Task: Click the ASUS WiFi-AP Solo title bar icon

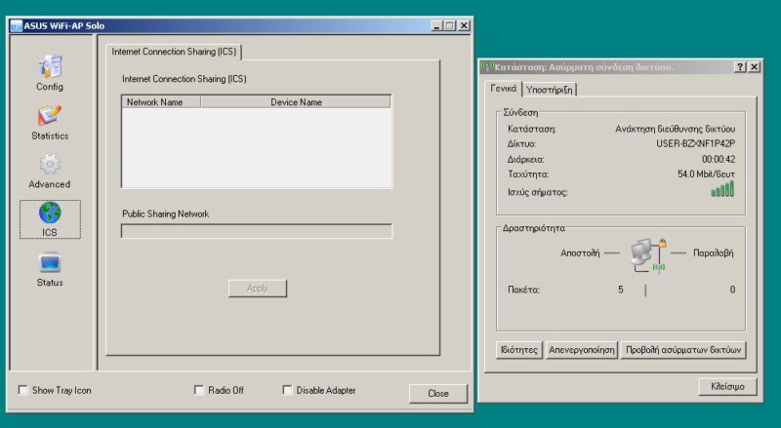Action: pyautogui.click(x=16, y=26)
